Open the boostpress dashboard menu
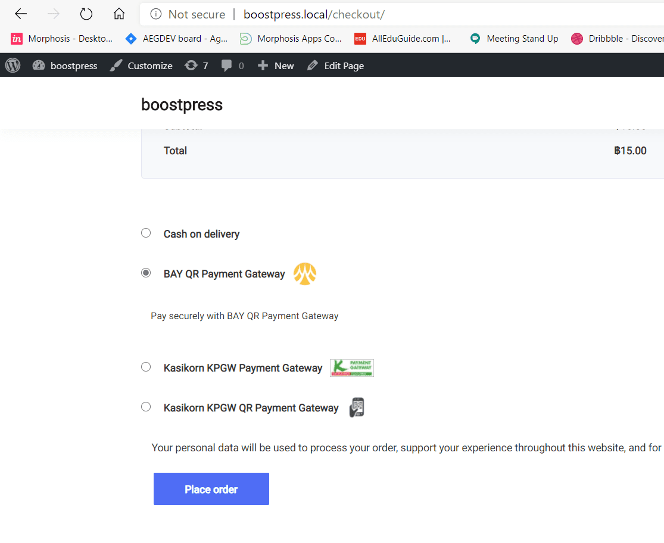 point(65,65)
